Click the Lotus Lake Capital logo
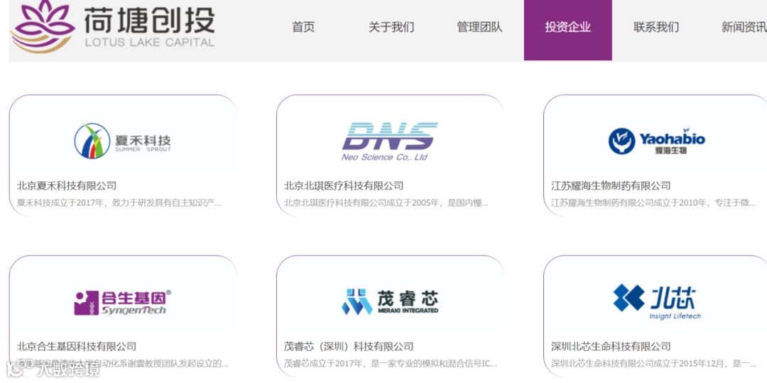This screenshot has width=767, height=383. click(112, 27)
